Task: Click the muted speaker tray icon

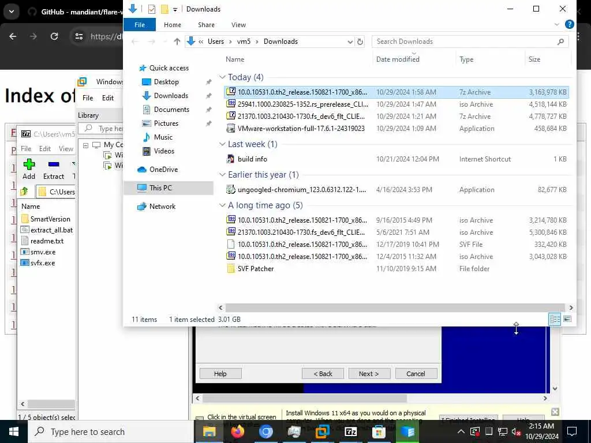Action: 517,431
